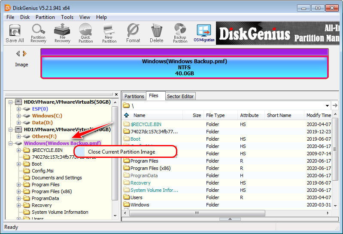Viewport: 343px width, 234px height.
Task: Expand the Windows(C:) partition node
Action: tap(18, 116)
